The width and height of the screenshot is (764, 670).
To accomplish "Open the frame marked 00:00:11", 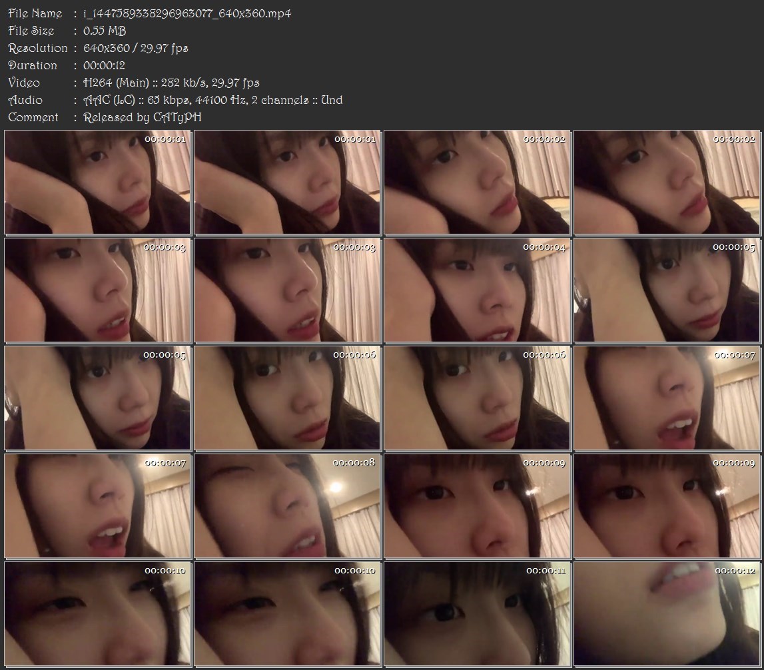I will tap(477, 614).
